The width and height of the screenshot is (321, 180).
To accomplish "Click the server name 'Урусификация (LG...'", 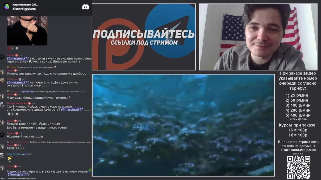I will coord(25,5).
